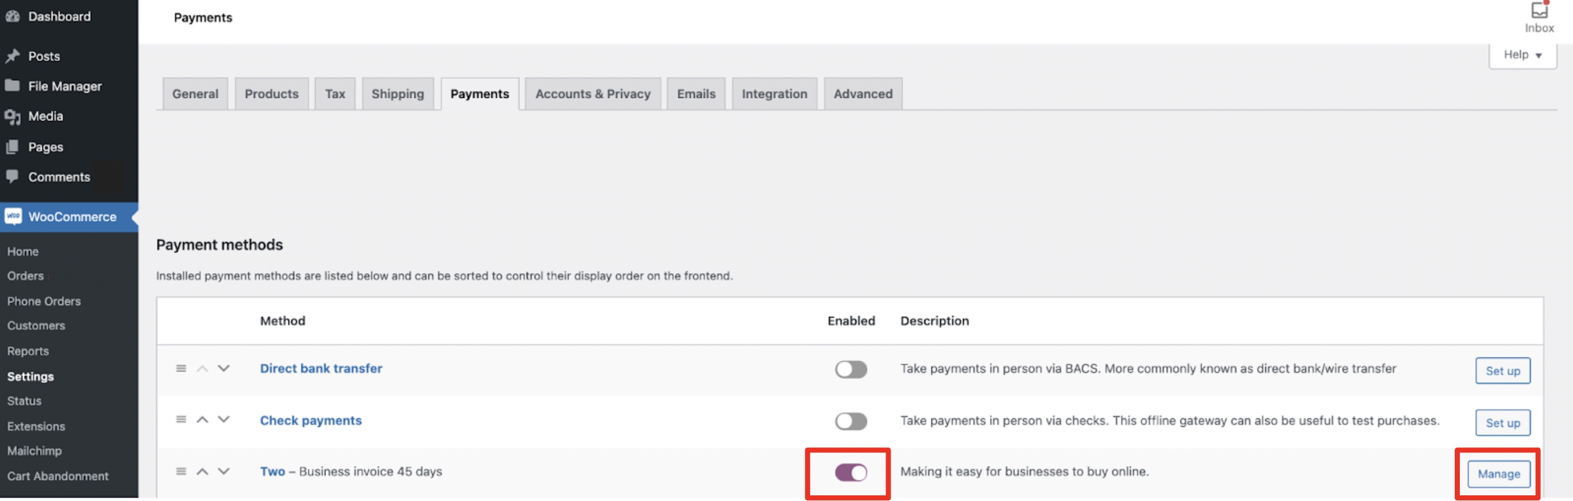Open Reports submenu item

point(28,352)
